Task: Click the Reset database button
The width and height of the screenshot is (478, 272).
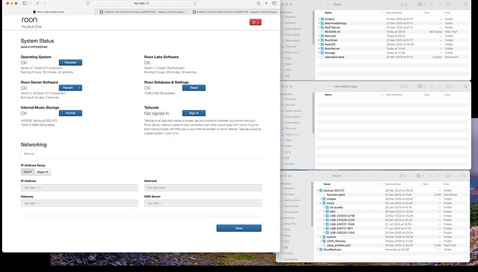Action: [194, 88]
